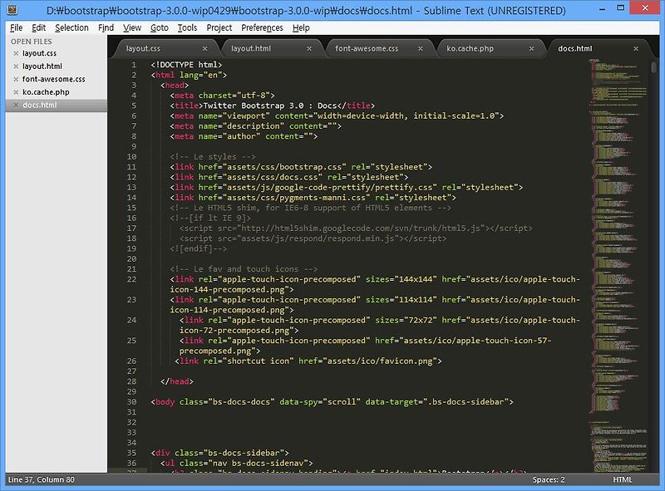Open the Tools menu

click(187, 27)
